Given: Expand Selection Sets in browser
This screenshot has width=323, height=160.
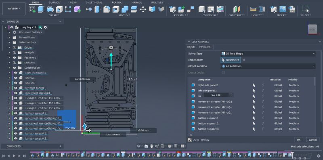Looking at the screenshot, I should click(9, 42).
